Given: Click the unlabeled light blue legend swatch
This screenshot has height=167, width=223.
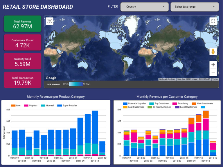Looking at the screenshot, I should [203, 107].
